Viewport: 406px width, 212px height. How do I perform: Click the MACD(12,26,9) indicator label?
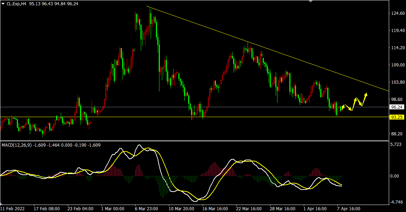tap(16, 145)
